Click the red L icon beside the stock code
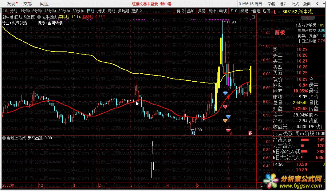The height and width of the screenshot is (191, 327). [x=275, y=12]
